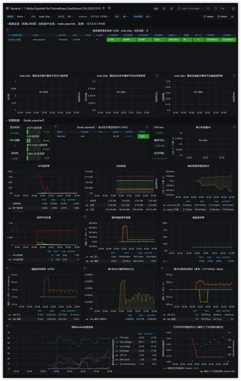Viewport: 241px width, 381px height.
Task: Open the Update link
Action: pos(209,17)
